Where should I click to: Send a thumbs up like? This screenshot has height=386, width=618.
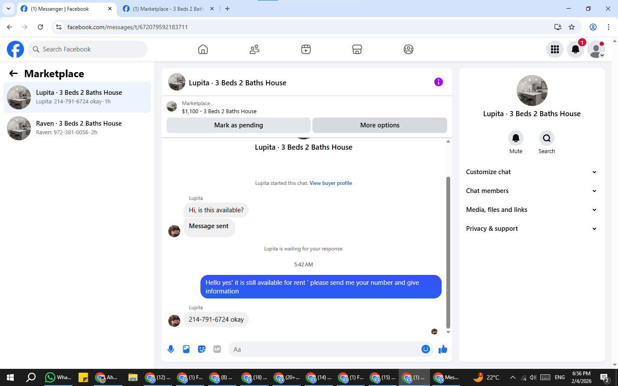click(443, 349)
